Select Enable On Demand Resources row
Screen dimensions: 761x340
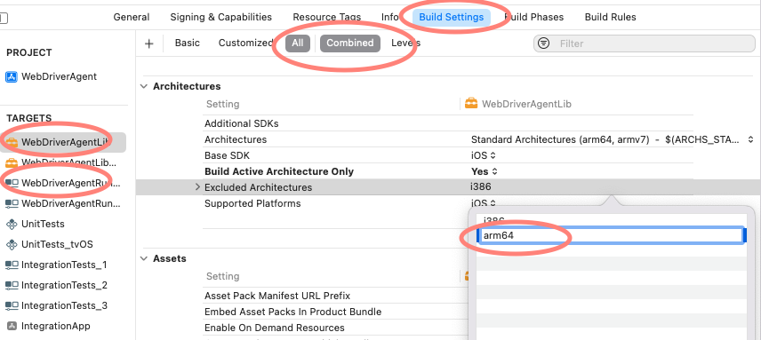point(274,328)
